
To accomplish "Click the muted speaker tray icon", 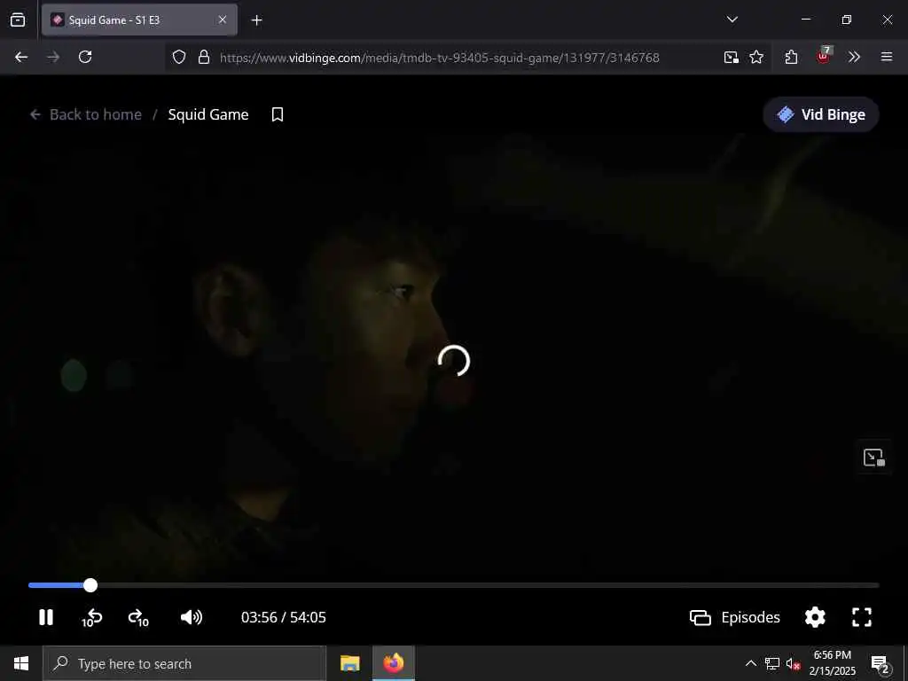I will click(794, 663).
